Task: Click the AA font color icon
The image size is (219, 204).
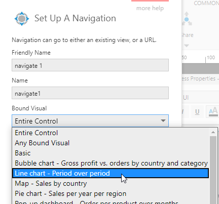Action: click(213, 111)
